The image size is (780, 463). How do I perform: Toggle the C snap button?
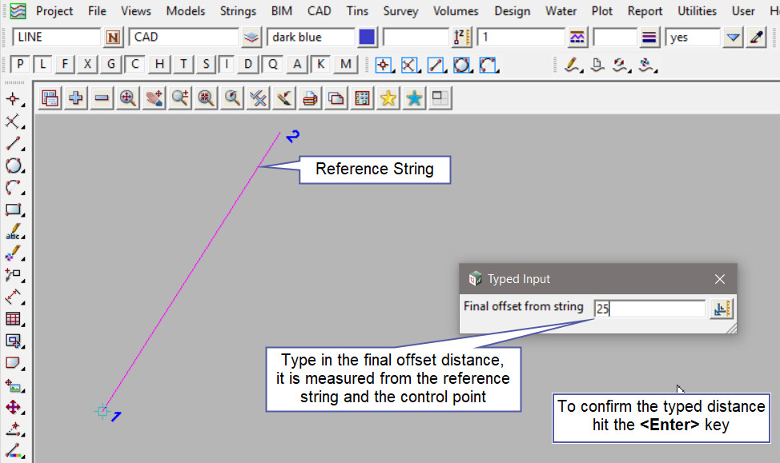135,65
